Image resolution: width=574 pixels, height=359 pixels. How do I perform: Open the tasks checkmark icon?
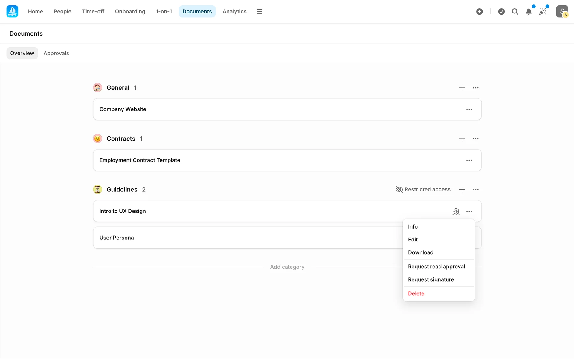pyautogui.click(x=501, y=11)
